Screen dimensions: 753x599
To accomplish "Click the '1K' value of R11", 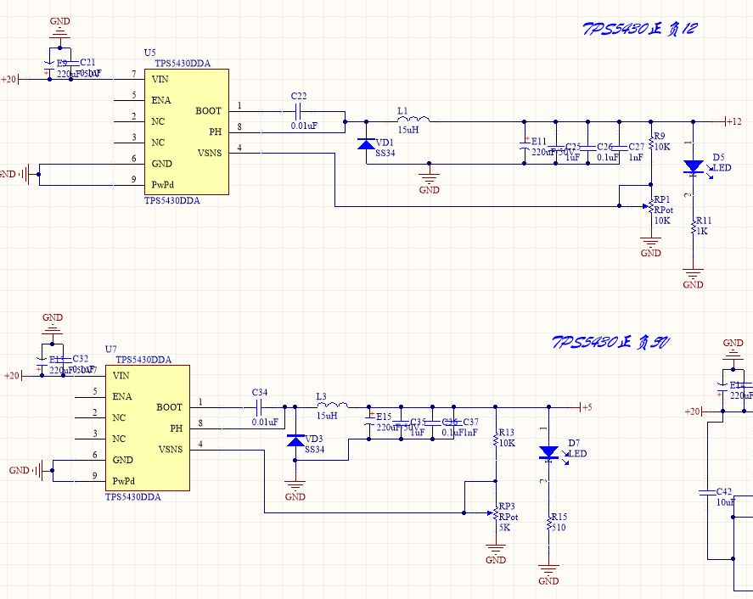I will (703, 232).
